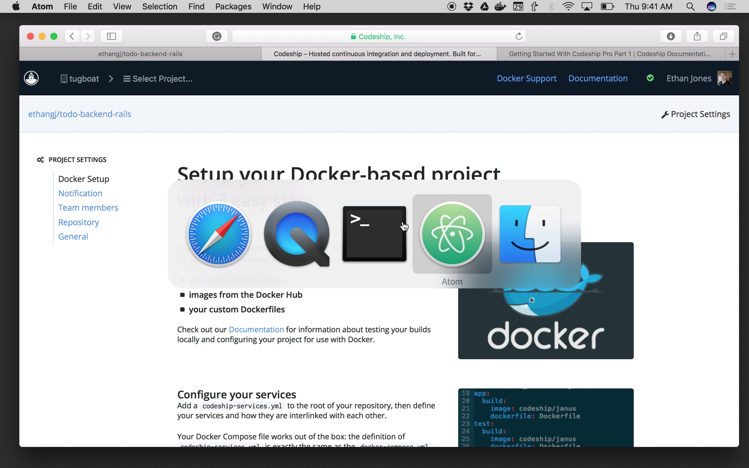Open the Packages menu
This screenshot has width=749, height=468.
233,7
